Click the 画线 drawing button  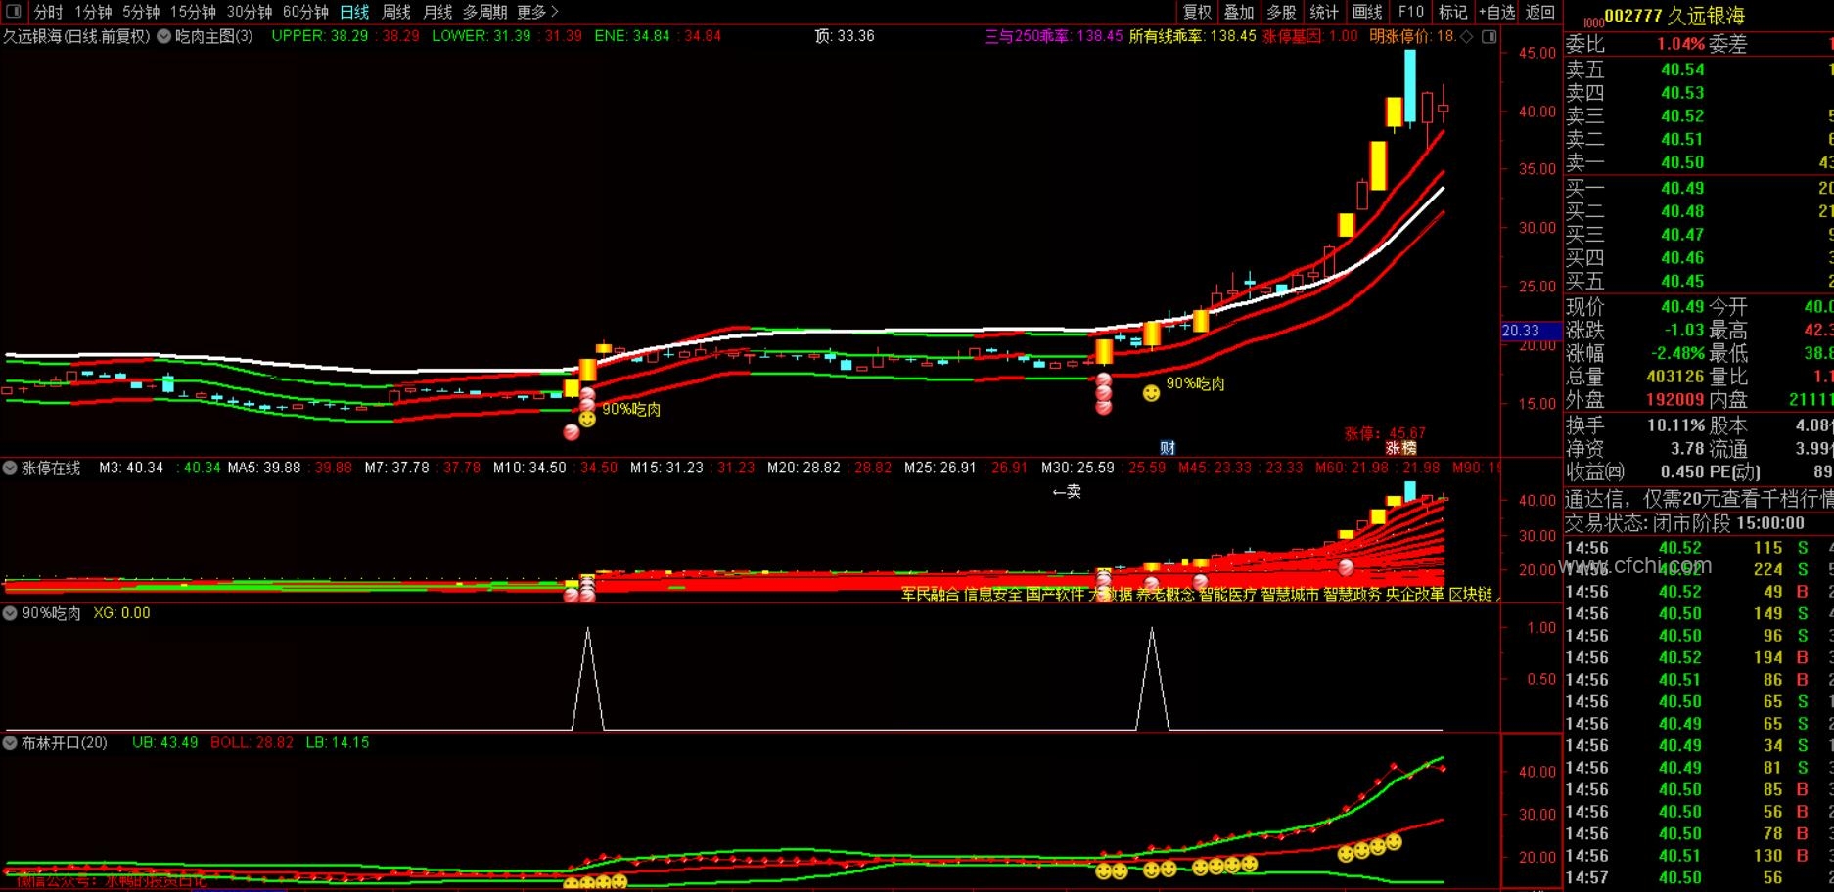tap(1367, 12)
